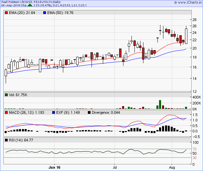Click the 28 price axis label
Image resolution: width=203 pixels, height=171 pixels.
pos(194,20)
